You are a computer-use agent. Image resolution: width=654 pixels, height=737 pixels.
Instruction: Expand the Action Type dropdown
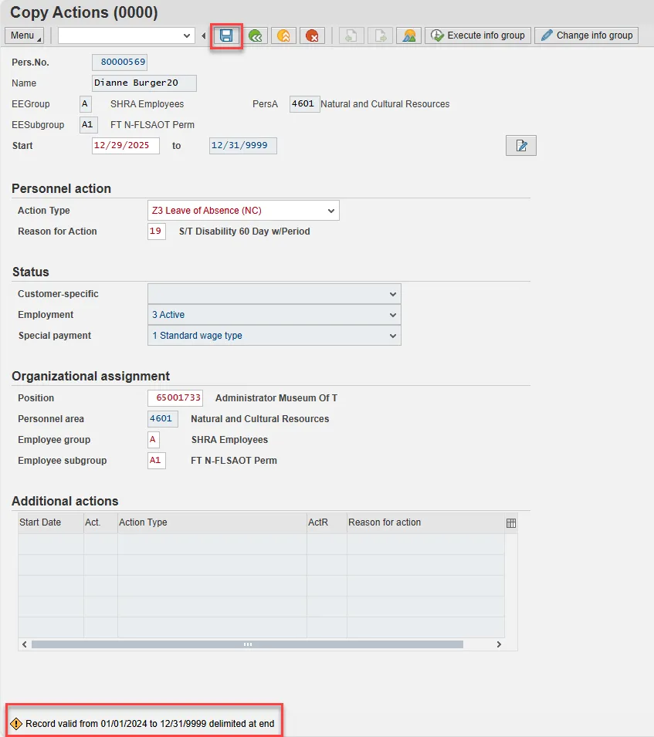331,211
